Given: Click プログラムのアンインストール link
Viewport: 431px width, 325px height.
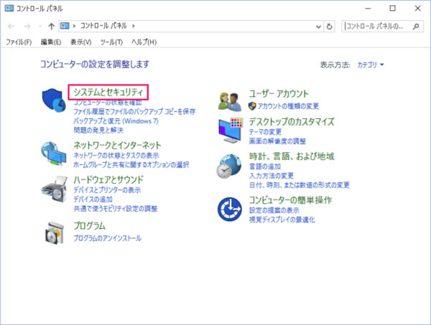Looking at the screenshot, I should click(x=108, y=237).
